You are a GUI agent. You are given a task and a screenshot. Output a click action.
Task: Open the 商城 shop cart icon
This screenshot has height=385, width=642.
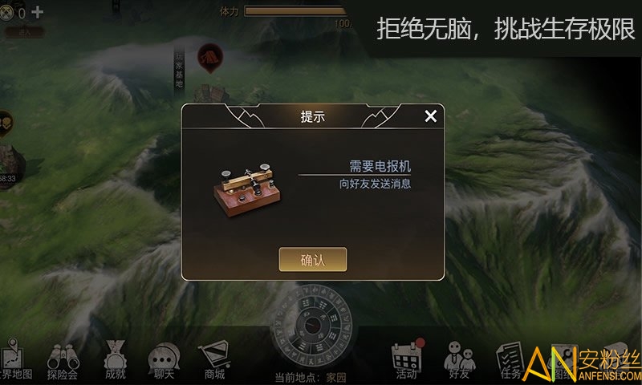(x=214, y=360)
